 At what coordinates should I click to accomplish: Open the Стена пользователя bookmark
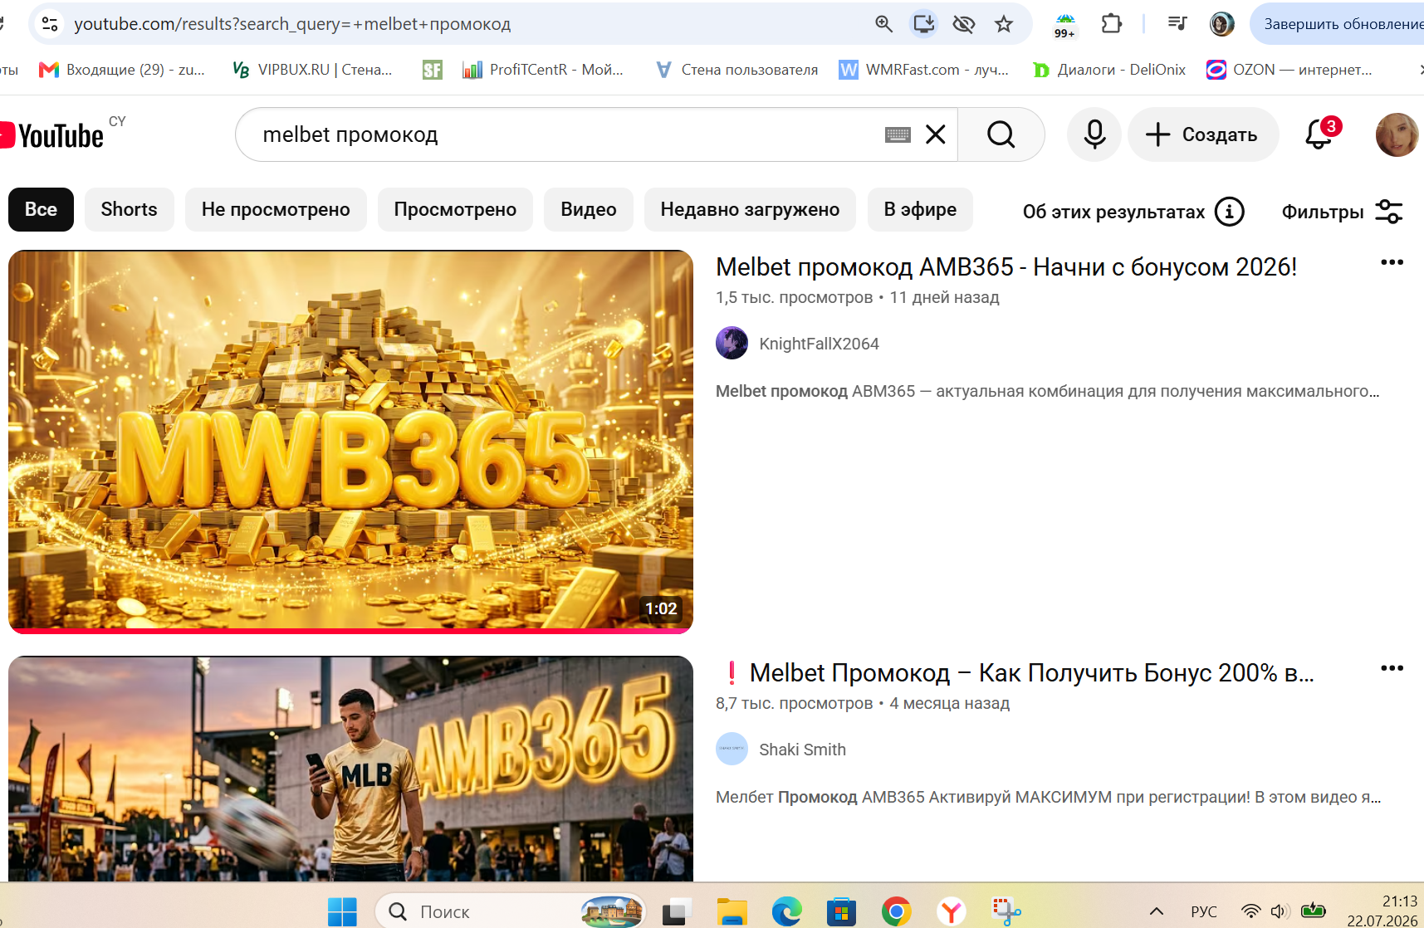(x=736, y=70)
